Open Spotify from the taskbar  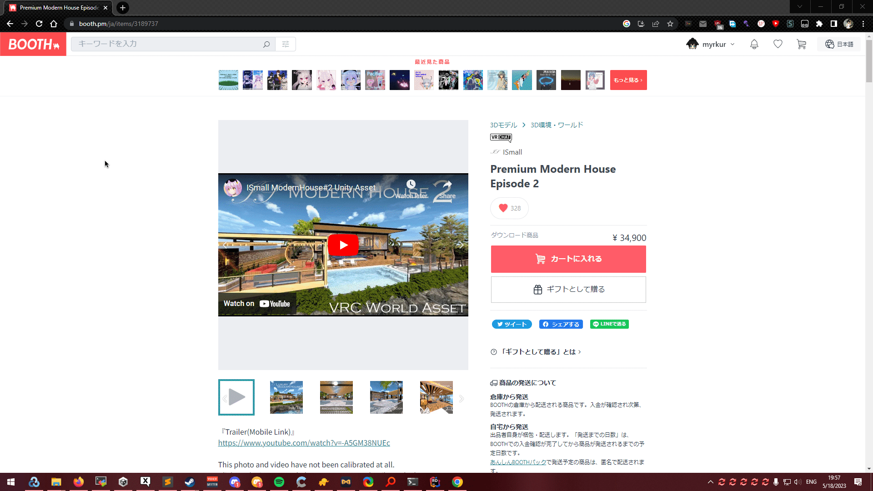[279, 482]
